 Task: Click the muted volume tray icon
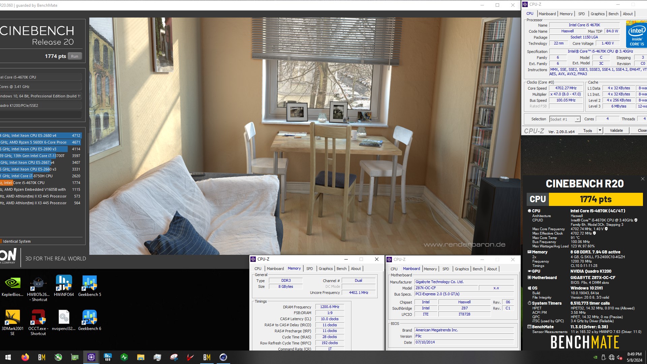coord(619,358)
